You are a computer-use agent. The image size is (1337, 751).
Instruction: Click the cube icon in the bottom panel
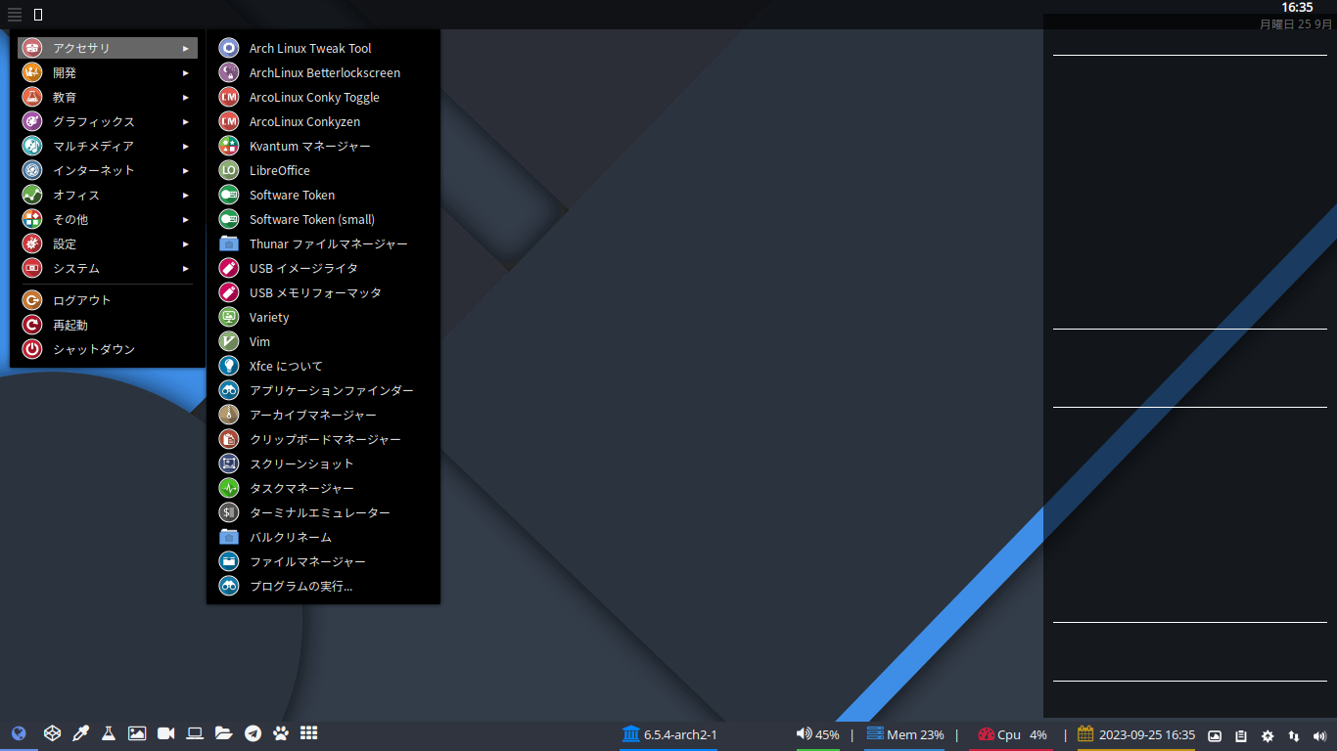52,733
